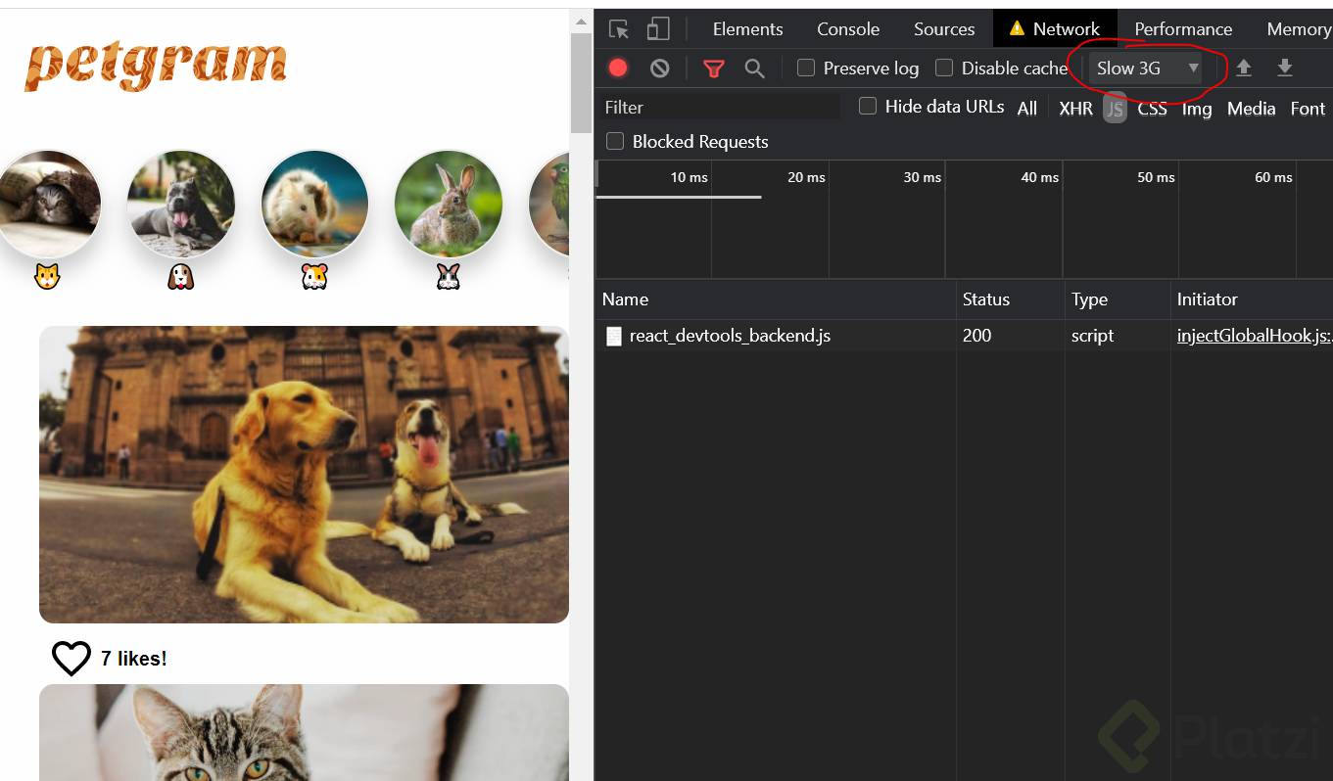The height and width of the screenshot is (781, 1333).
Task: Go to the Performance tab
Action: click(x=1183, y=29)
